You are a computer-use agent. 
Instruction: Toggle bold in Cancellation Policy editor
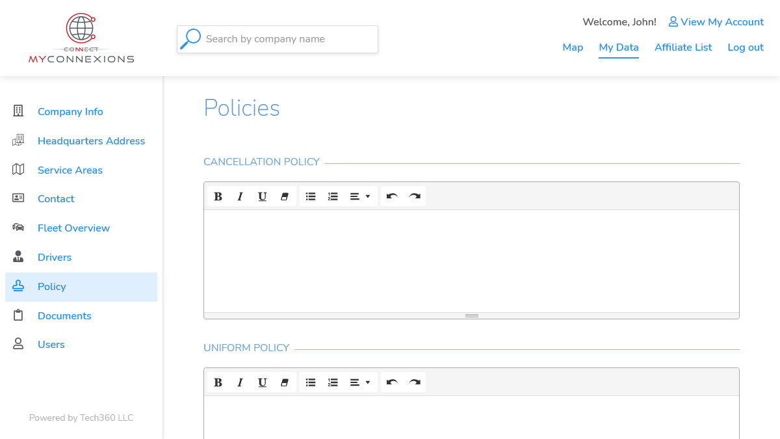click(218, 196)
